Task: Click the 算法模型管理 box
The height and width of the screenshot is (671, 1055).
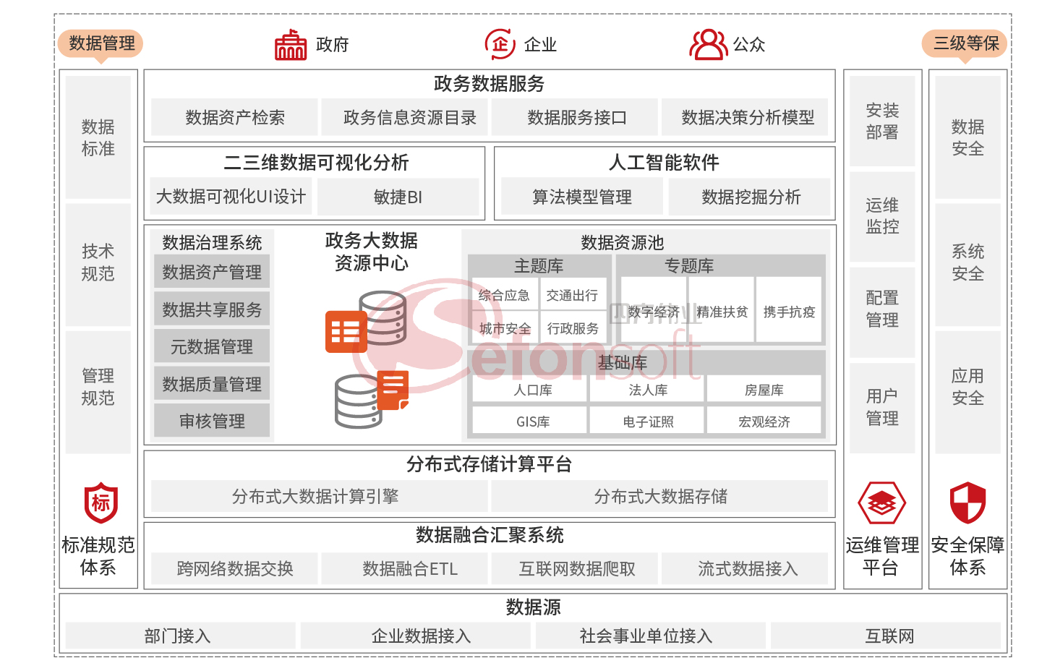Action: 582,197
